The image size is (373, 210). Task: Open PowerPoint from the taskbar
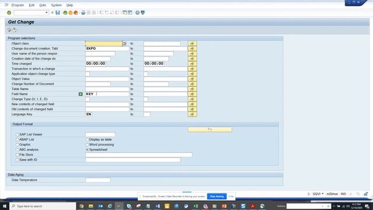click(x=224, y=206)
